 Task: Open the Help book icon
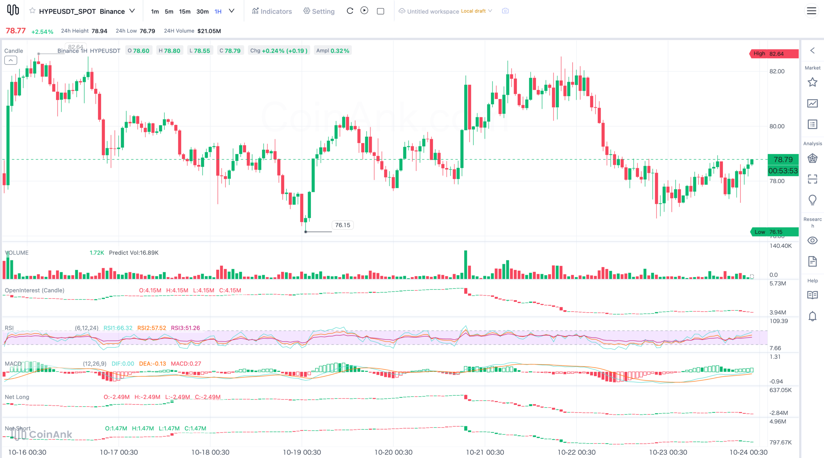tap(812, 295)
